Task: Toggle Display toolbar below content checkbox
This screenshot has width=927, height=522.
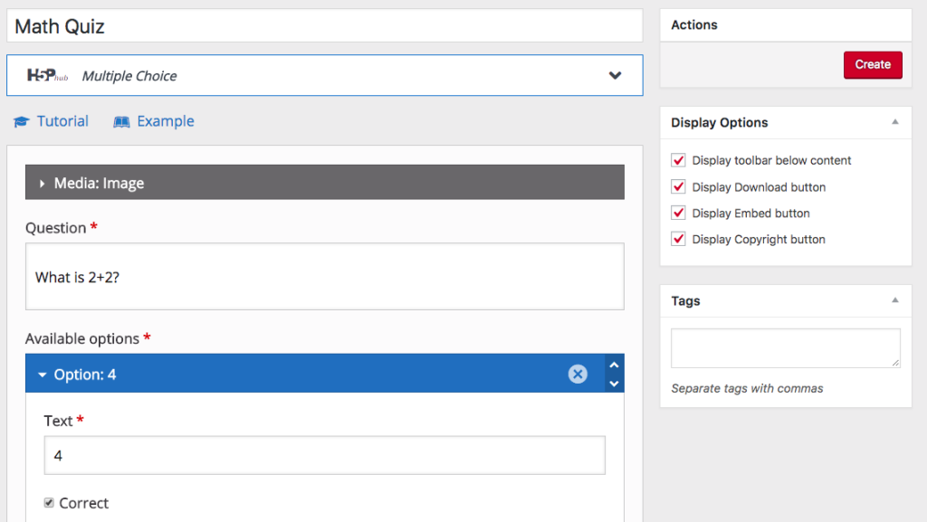Action: point(678,161)
